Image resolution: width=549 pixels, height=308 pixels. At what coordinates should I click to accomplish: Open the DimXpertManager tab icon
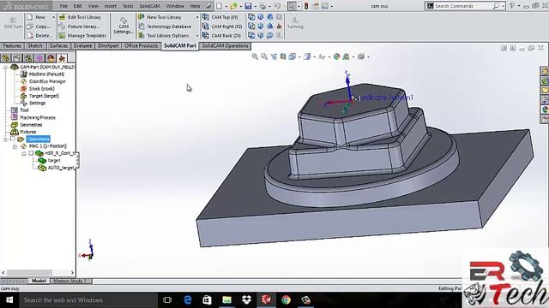click(x=39, y=58)
